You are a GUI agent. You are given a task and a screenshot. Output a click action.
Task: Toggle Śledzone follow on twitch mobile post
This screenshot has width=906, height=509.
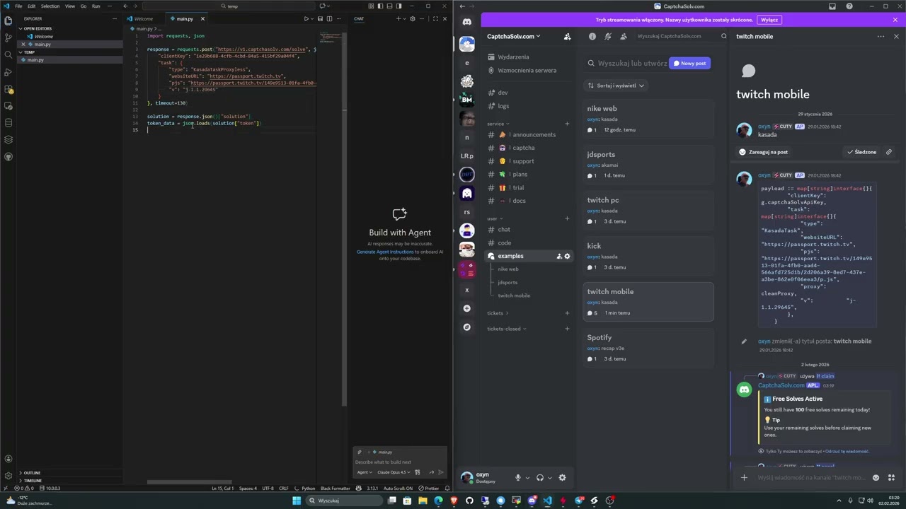(x=861, y=152)
